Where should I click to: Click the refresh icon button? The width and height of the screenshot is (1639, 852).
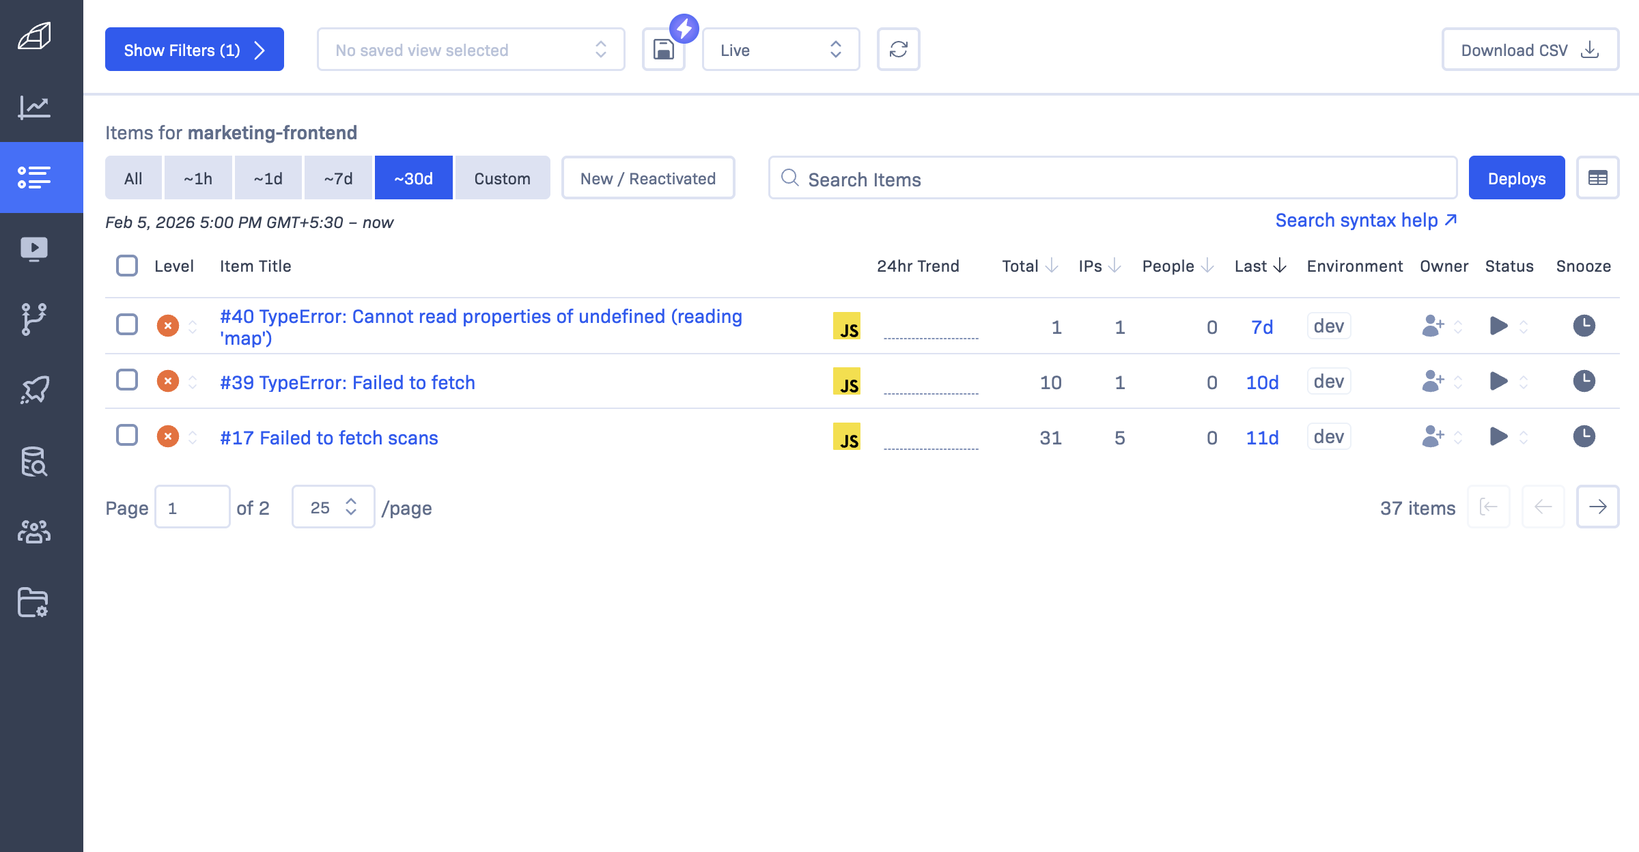pos(898,50)
